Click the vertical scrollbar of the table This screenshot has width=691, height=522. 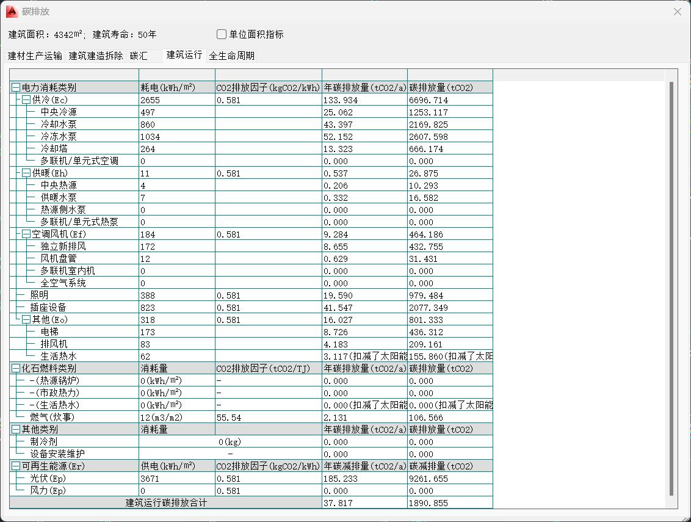pos(671,287)
